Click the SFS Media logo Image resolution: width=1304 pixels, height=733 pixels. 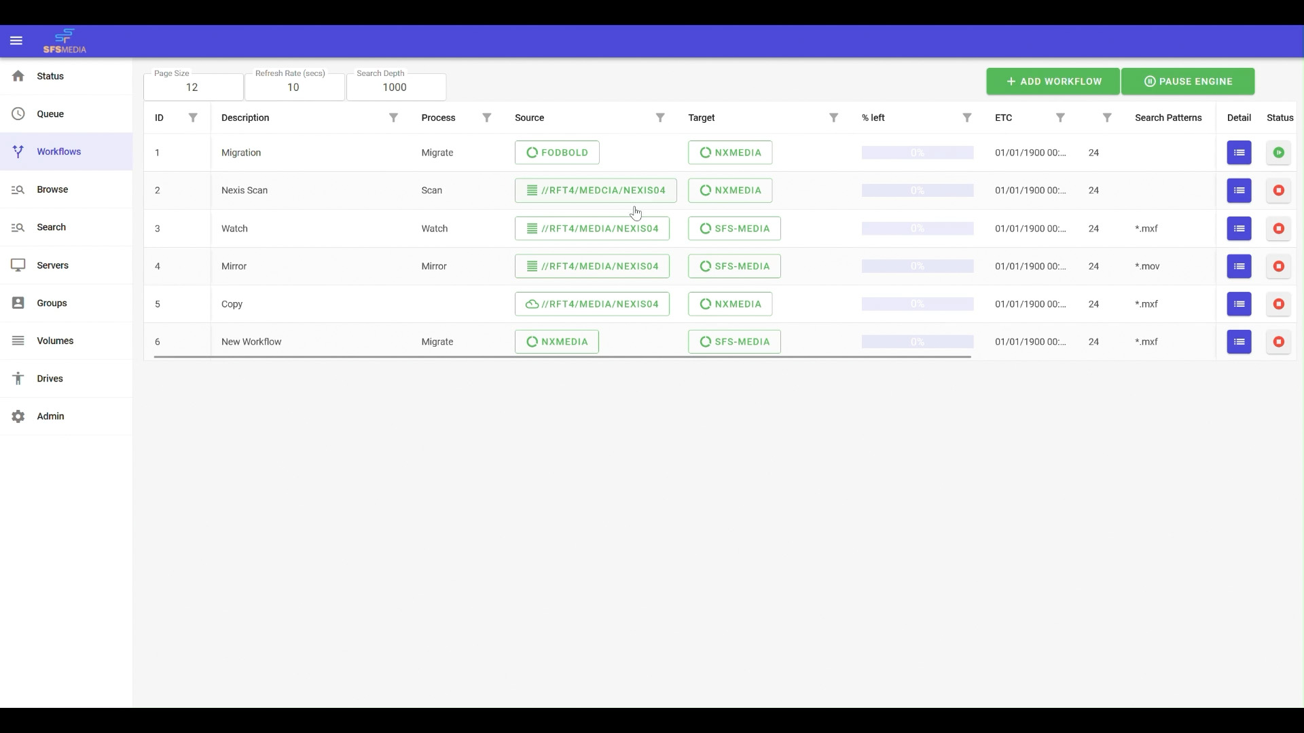65,41
